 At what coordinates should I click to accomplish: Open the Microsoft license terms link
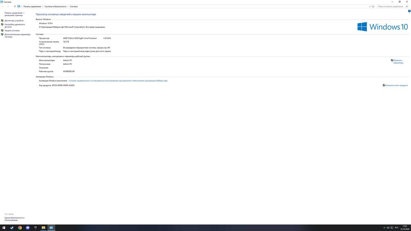pos(118,80)
